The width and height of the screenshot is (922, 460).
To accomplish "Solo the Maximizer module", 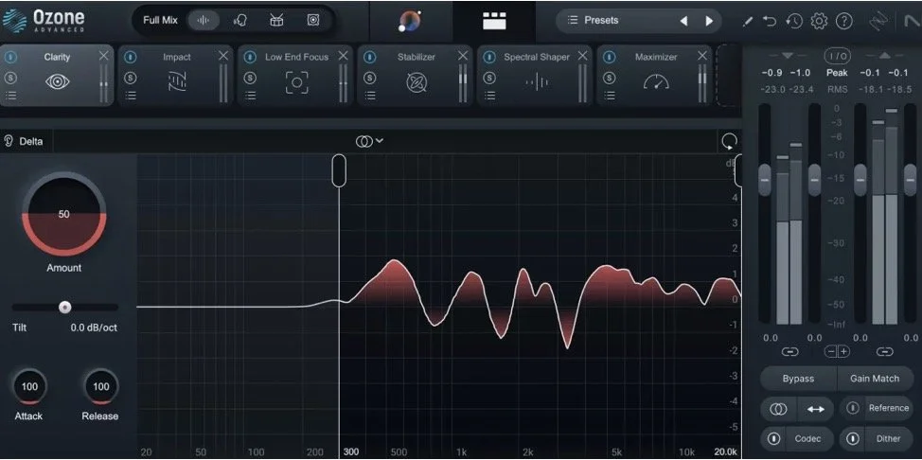I will pos(610,78).
